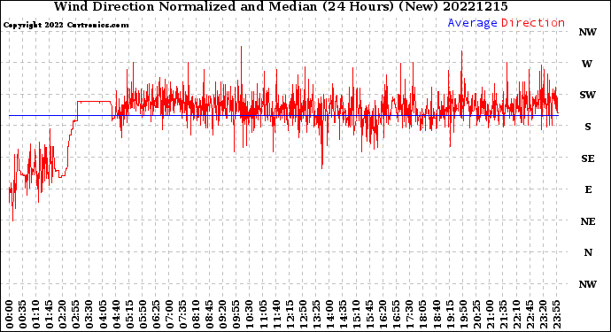Click the "19:15" time axis label
Viewport: 611px width, 332px height.
click(450, 314)
